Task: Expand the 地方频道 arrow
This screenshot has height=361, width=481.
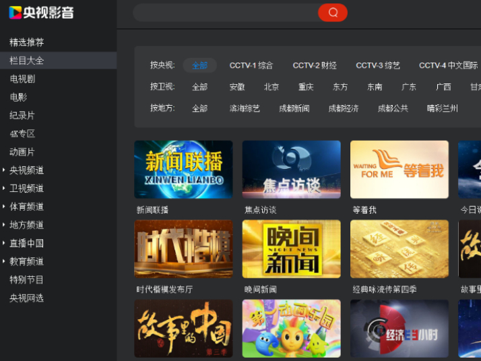Action: point(3,224)
